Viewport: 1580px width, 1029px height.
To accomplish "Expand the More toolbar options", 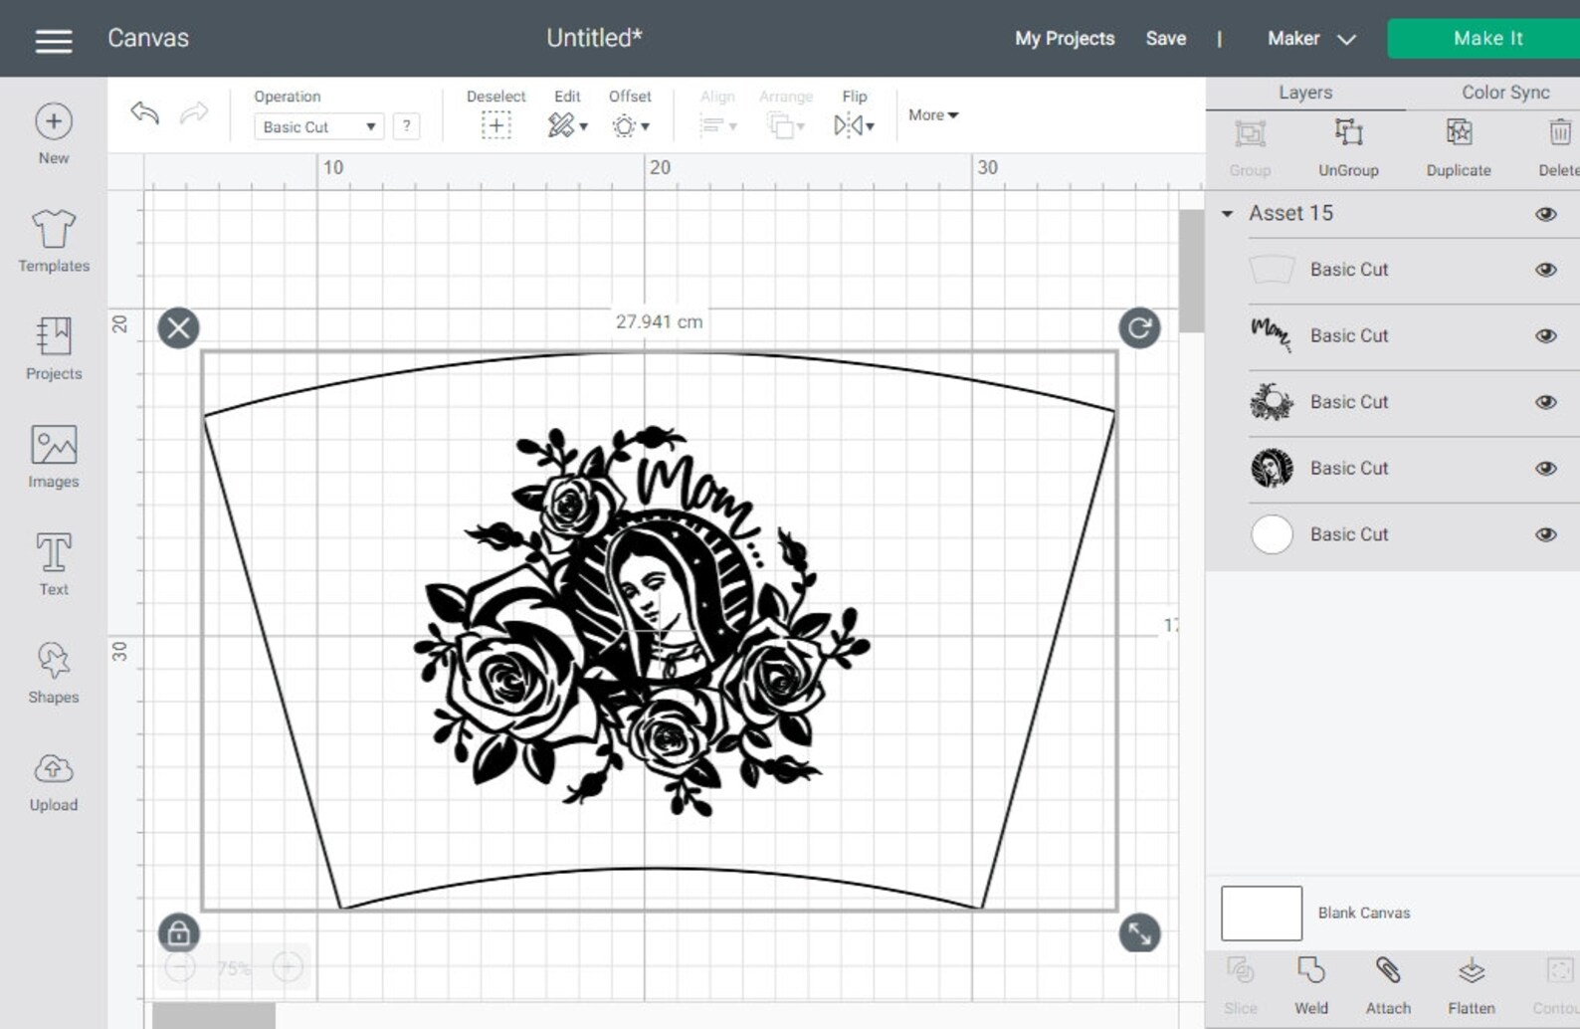I will [933, 114].
